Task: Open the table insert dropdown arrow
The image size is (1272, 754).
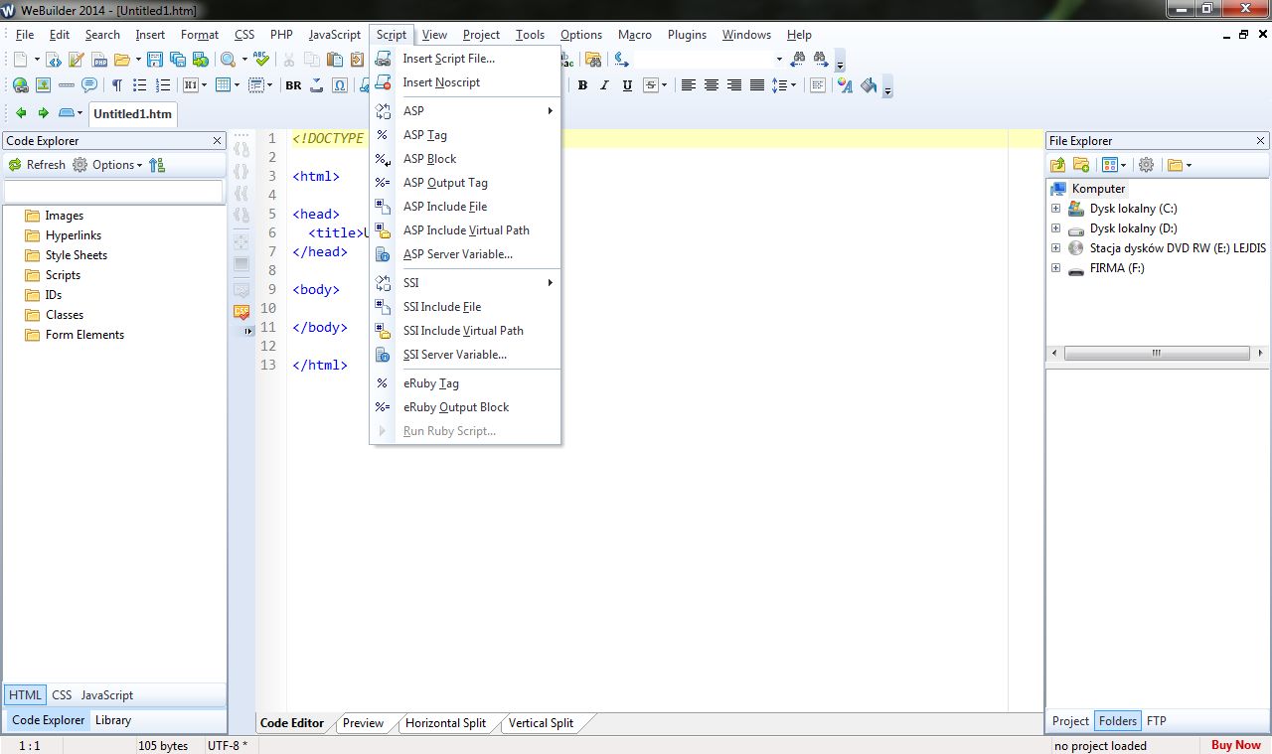Action: [x=236, y=85]
